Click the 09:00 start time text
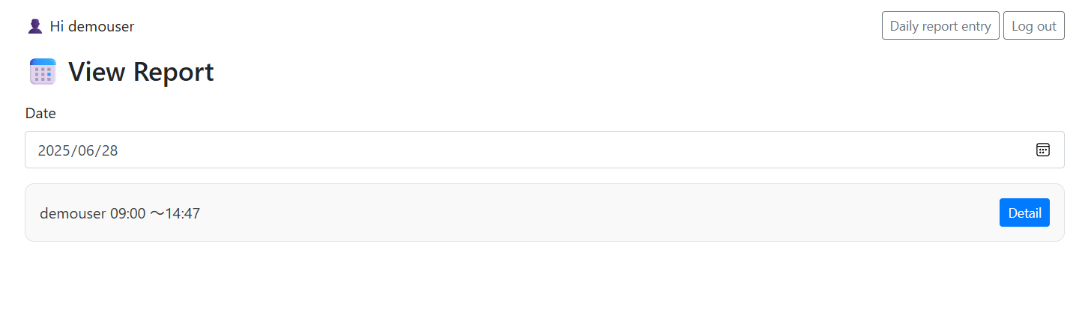The image size is (1091, 318). coord(127,213)
